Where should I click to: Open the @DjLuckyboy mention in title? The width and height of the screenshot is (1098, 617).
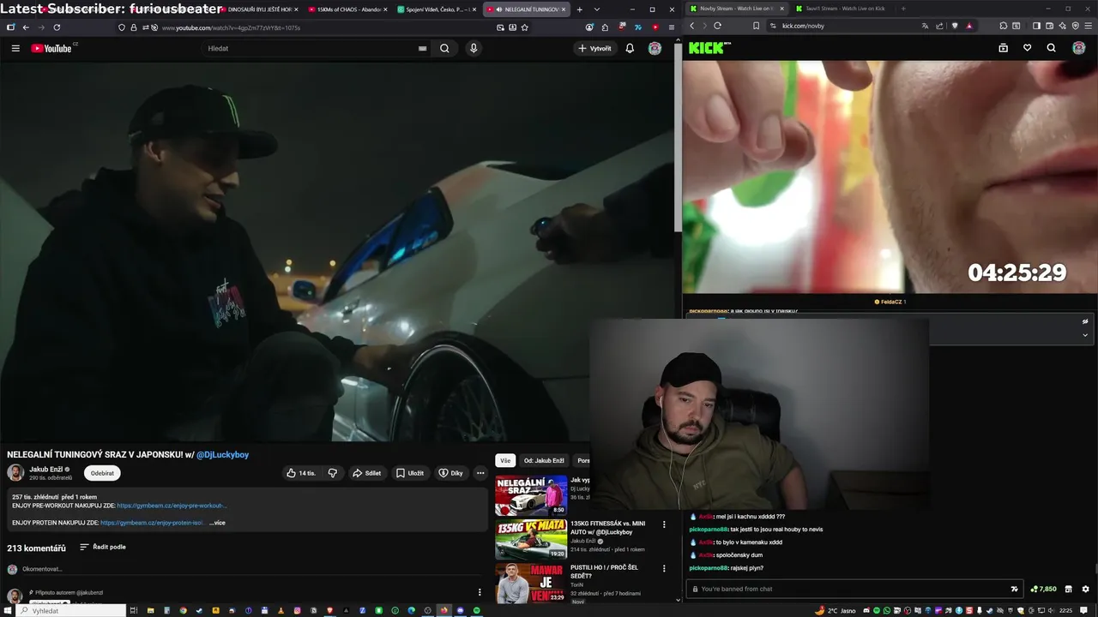[x=223, y=454]
